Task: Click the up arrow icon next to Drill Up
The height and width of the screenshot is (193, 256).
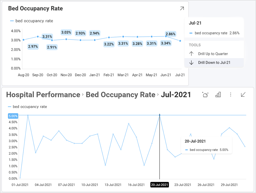Action: [191, 54]
